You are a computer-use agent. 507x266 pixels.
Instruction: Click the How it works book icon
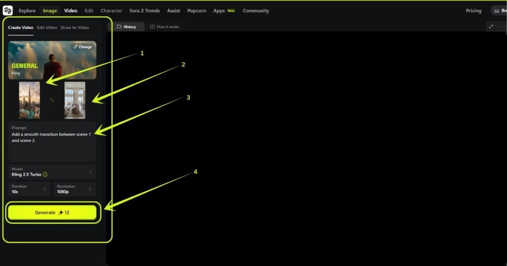coord(152,27)
